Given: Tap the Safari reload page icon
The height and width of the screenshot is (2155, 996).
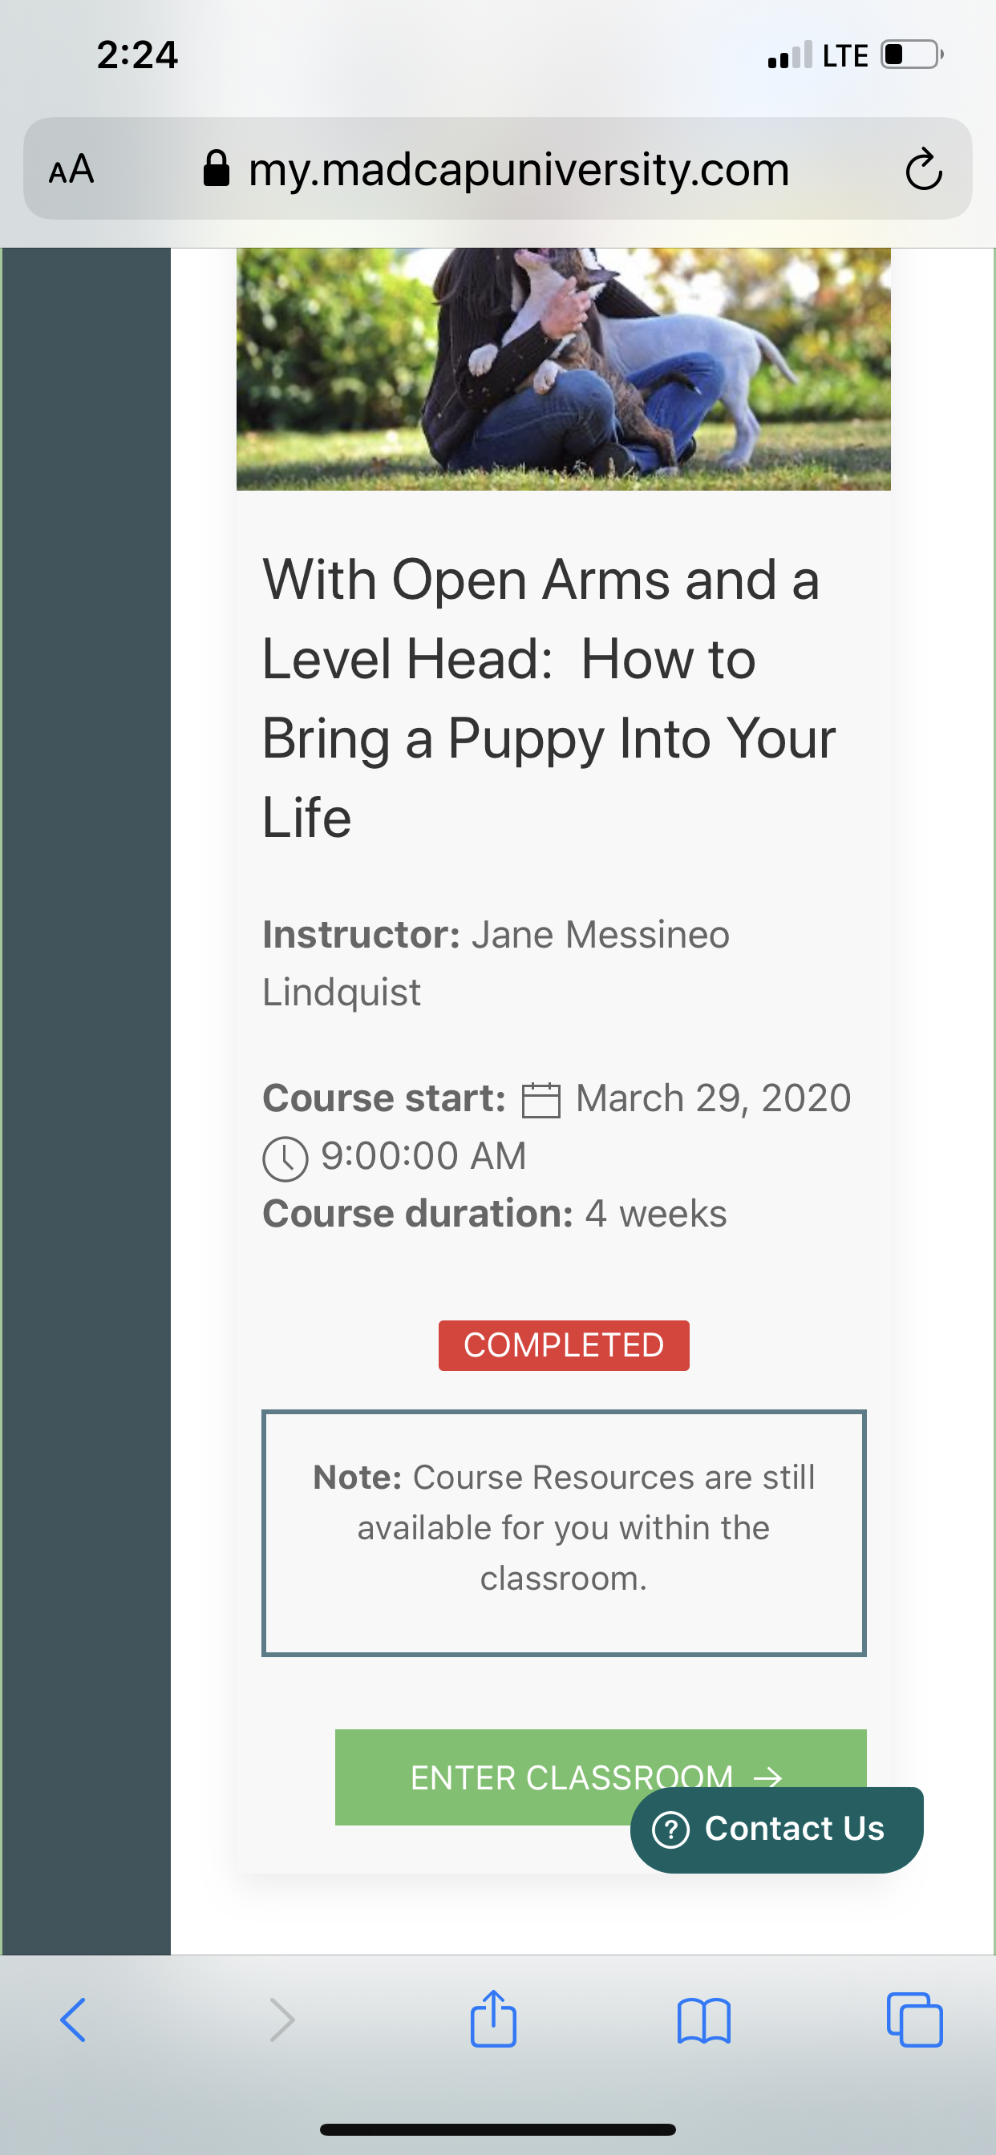Looking at the screenshot, I should click(x=923, y=170).
